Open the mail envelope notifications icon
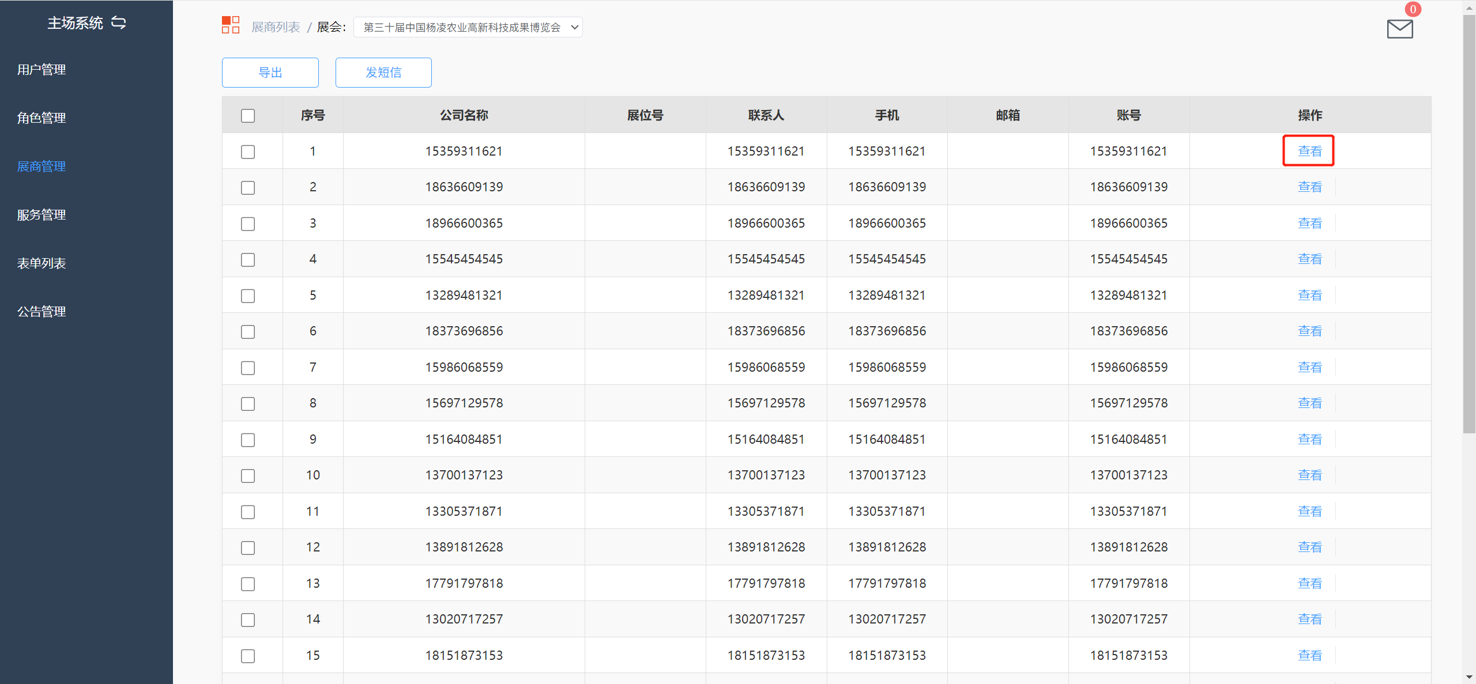Image resolution: width=1476 pixels, height=684 pixels. 1400,29
